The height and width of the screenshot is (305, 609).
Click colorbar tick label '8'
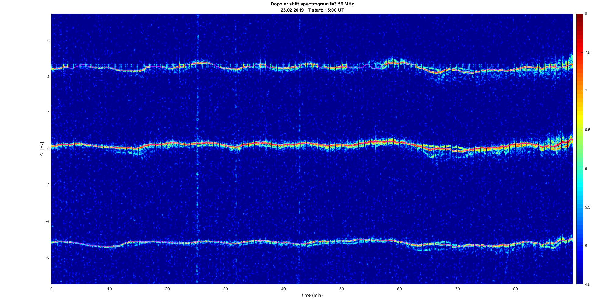[x=586, y=14]
